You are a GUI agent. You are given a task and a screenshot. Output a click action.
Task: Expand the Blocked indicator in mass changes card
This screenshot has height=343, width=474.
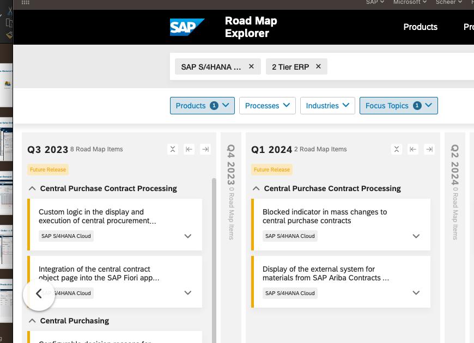416,236
